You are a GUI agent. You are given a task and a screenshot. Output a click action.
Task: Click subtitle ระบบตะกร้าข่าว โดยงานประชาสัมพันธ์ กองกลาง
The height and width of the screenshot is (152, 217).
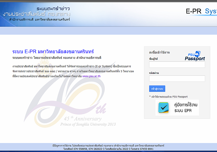[x=57, y=58]
